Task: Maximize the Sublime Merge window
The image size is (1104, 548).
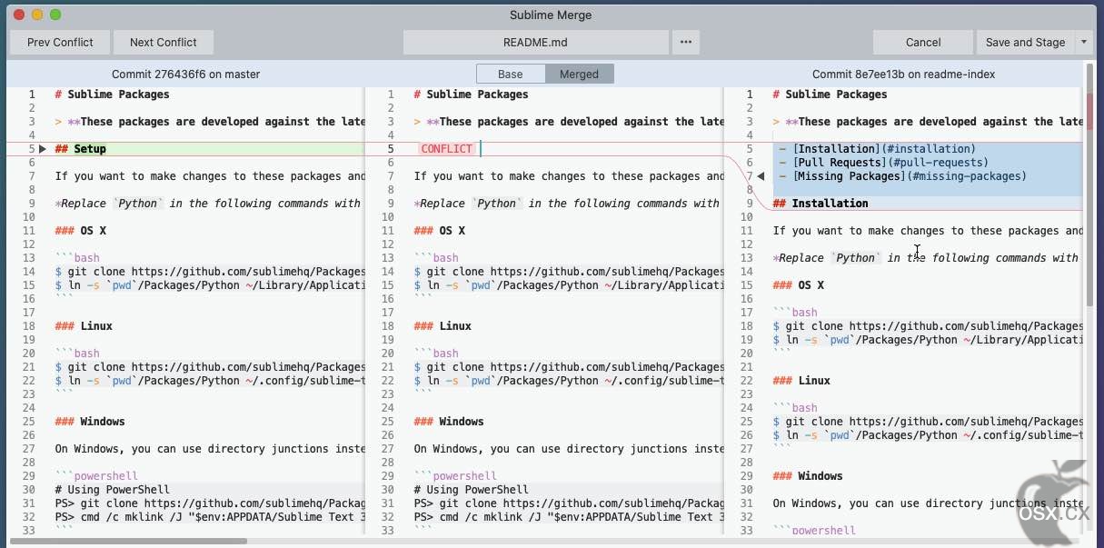Action: (x=55, y=15)
